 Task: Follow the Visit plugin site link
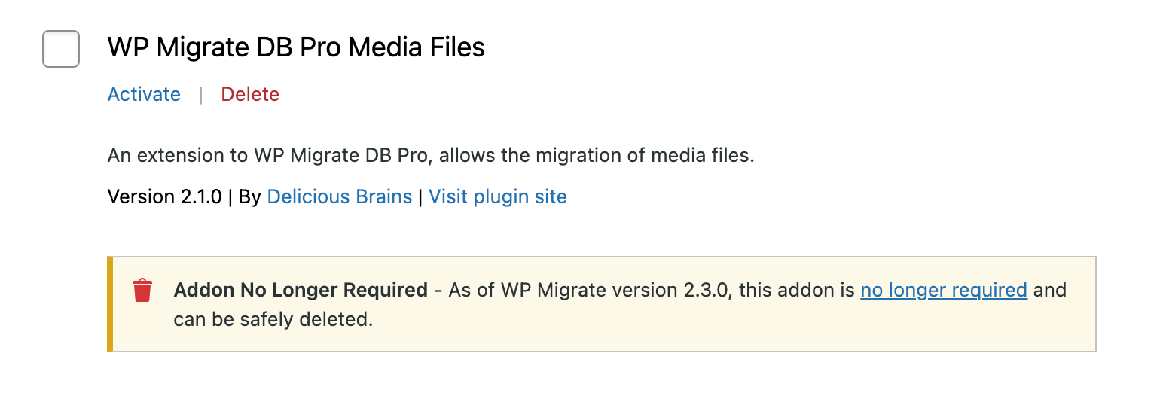click(498, 196)
